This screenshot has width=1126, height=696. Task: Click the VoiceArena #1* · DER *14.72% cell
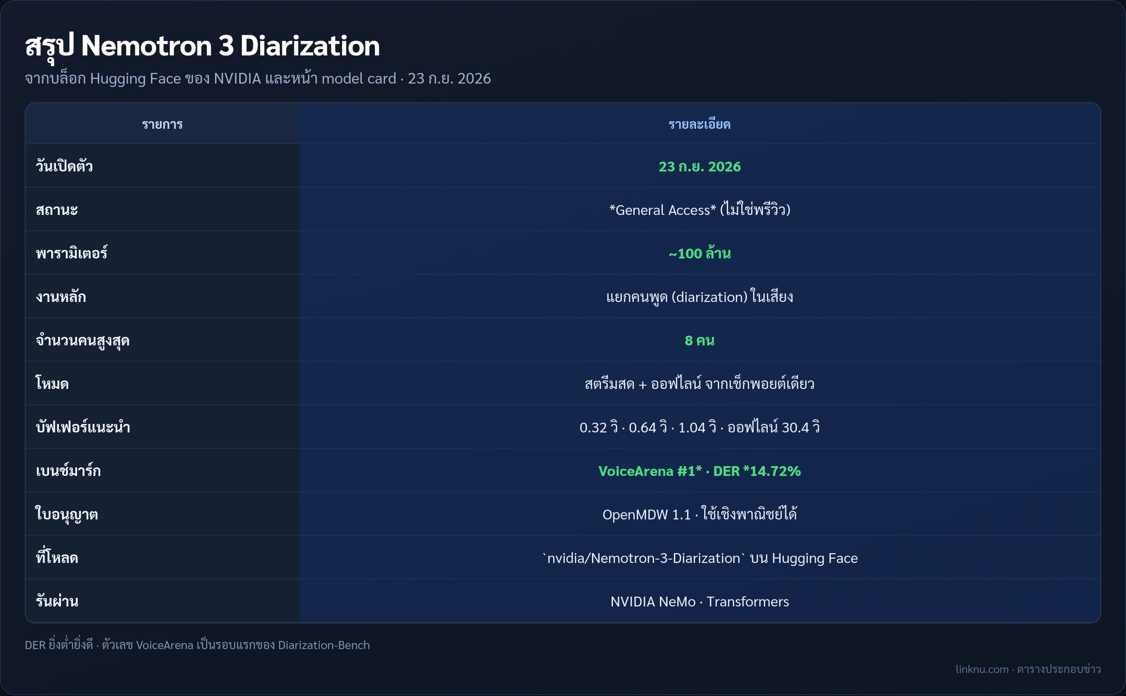(699, 470)
